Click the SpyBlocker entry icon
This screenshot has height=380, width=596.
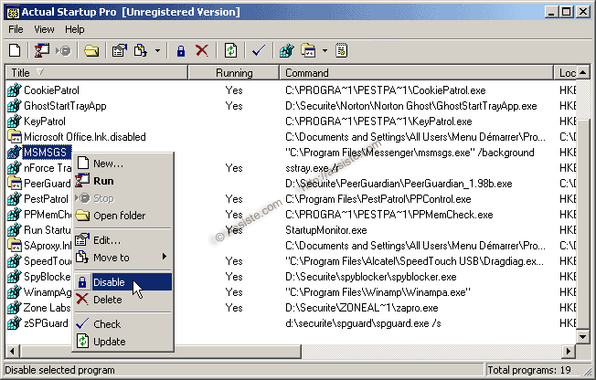14,277
